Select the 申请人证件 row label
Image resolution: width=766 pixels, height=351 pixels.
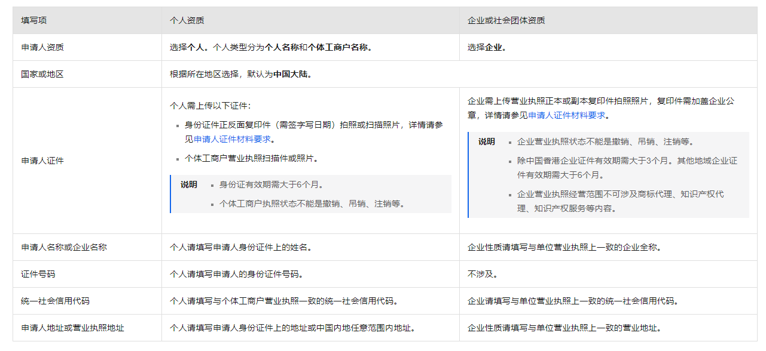42,161
